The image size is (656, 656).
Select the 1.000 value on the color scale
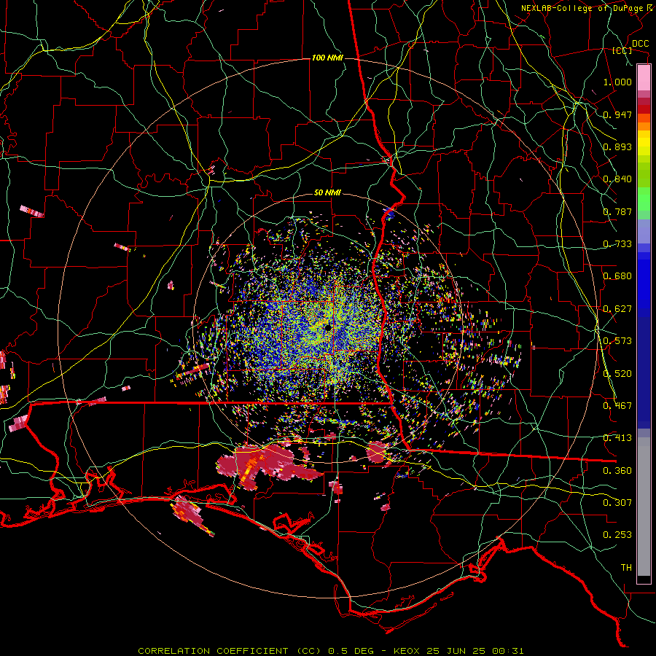(x=617, y=82)
